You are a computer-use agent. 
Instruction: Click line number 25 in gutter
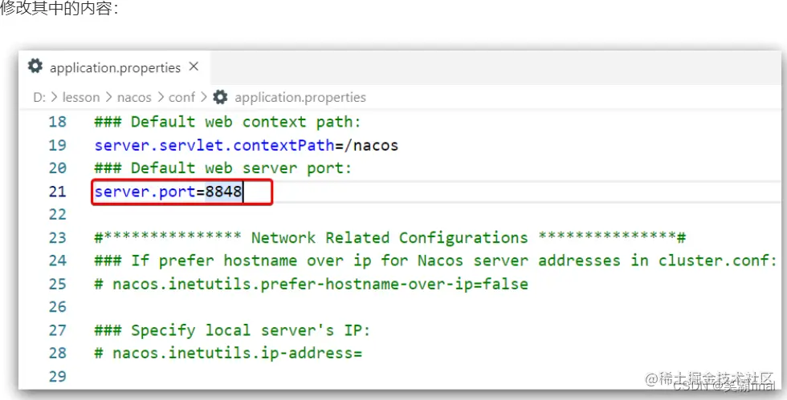pyautogui.click(x=57, y=285)
